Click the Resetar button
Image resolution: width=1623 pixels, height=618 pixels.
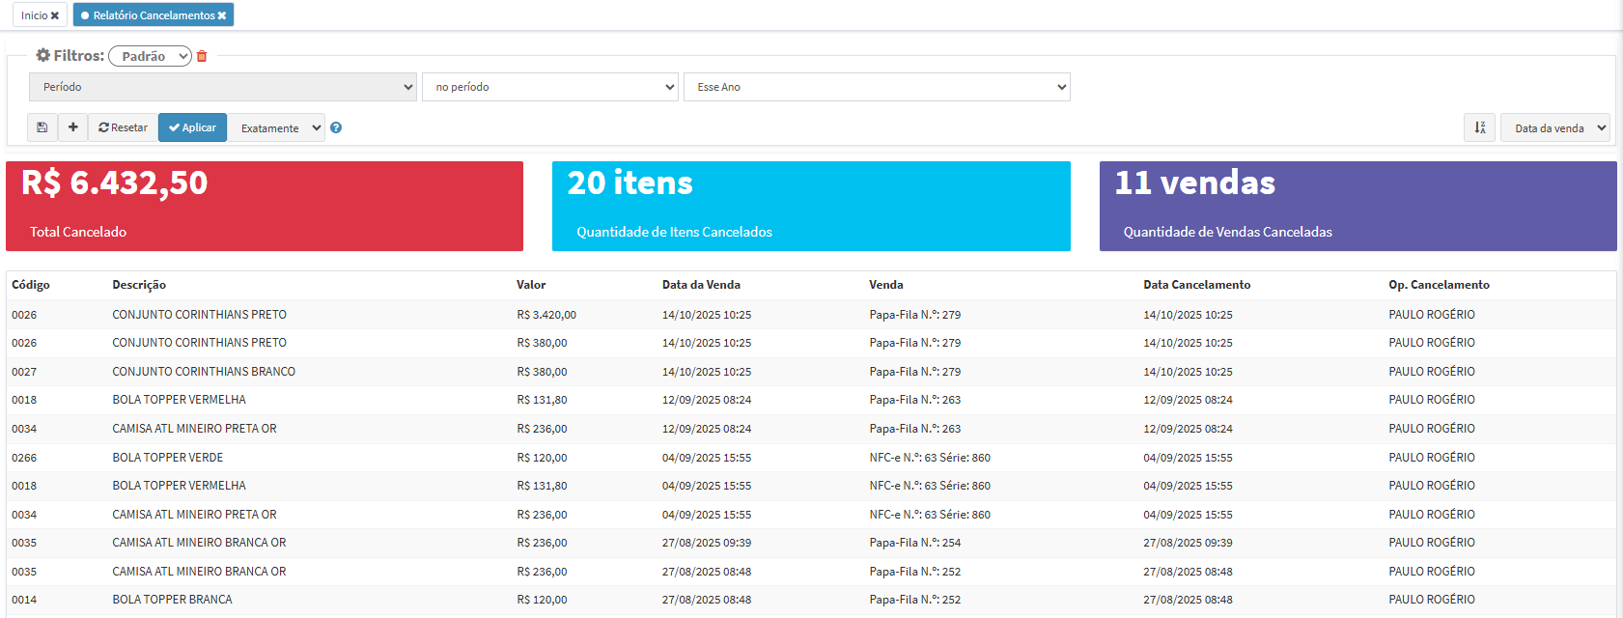point(123,127)
